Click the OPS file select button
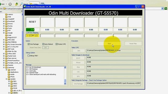The height and width of the screenshot is (94, 168). click(79, 51)
